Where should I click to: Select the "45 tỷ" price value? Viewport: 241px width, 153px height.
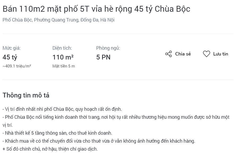[10, 57]
